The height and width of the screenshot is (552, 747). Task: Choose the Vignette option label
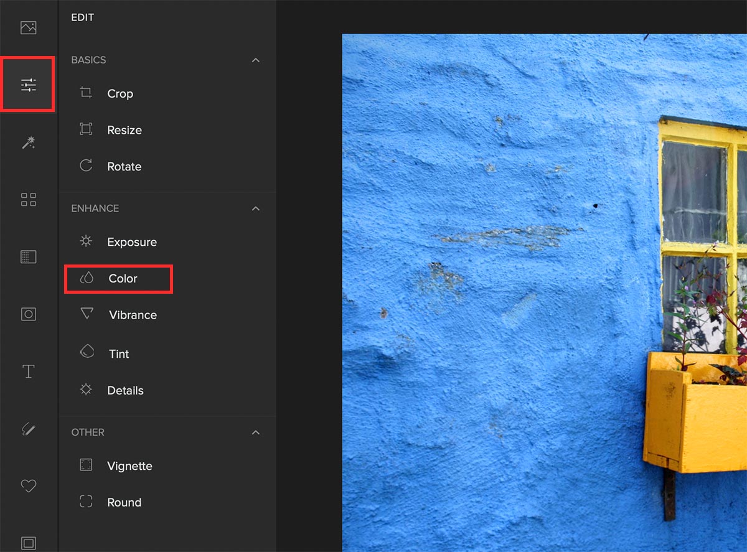pyautogui.click(x=129, y=466)
